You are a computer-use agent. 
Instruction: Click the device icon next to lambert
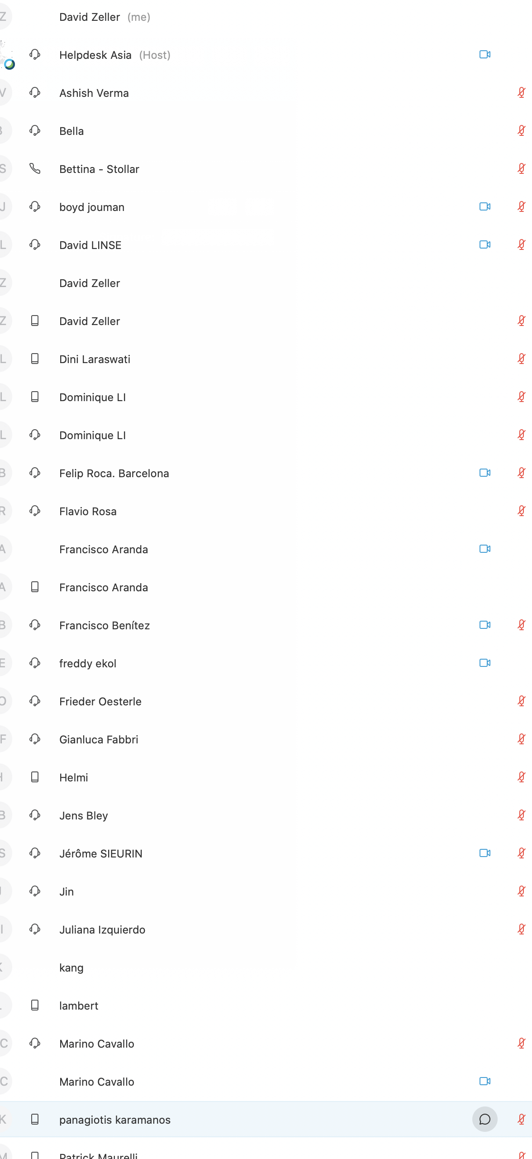coord(35,1006)
